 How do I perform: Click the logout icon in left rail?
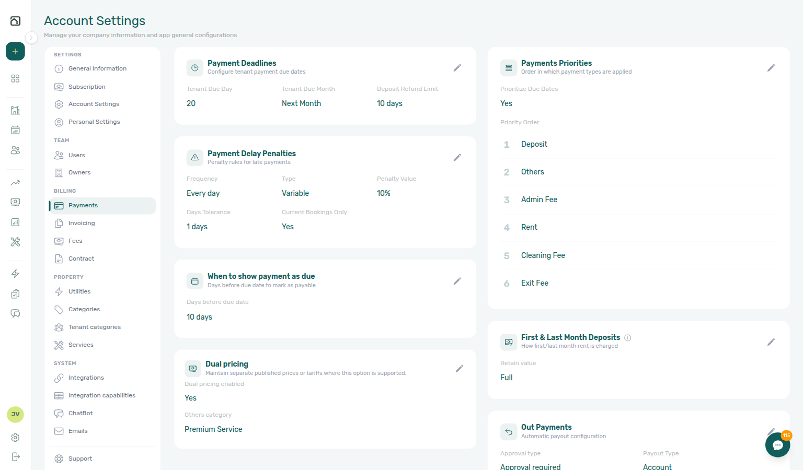click(15, 457)
